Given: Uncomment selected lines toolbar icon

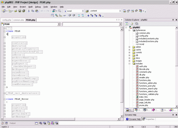Looking at the screenshot, I should [x=83, y=16].
